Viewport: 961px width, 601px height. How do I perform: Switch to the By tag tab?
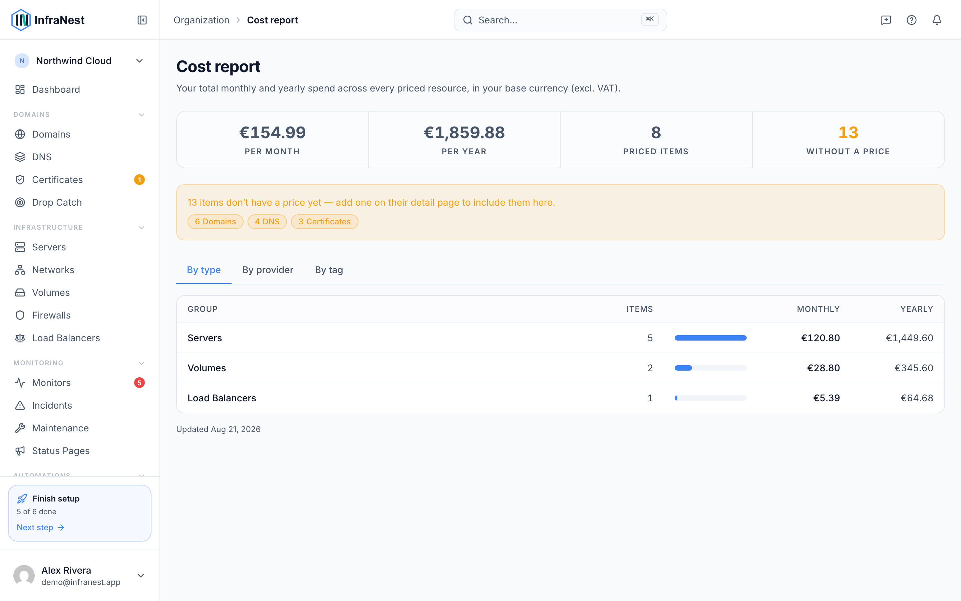329,270
